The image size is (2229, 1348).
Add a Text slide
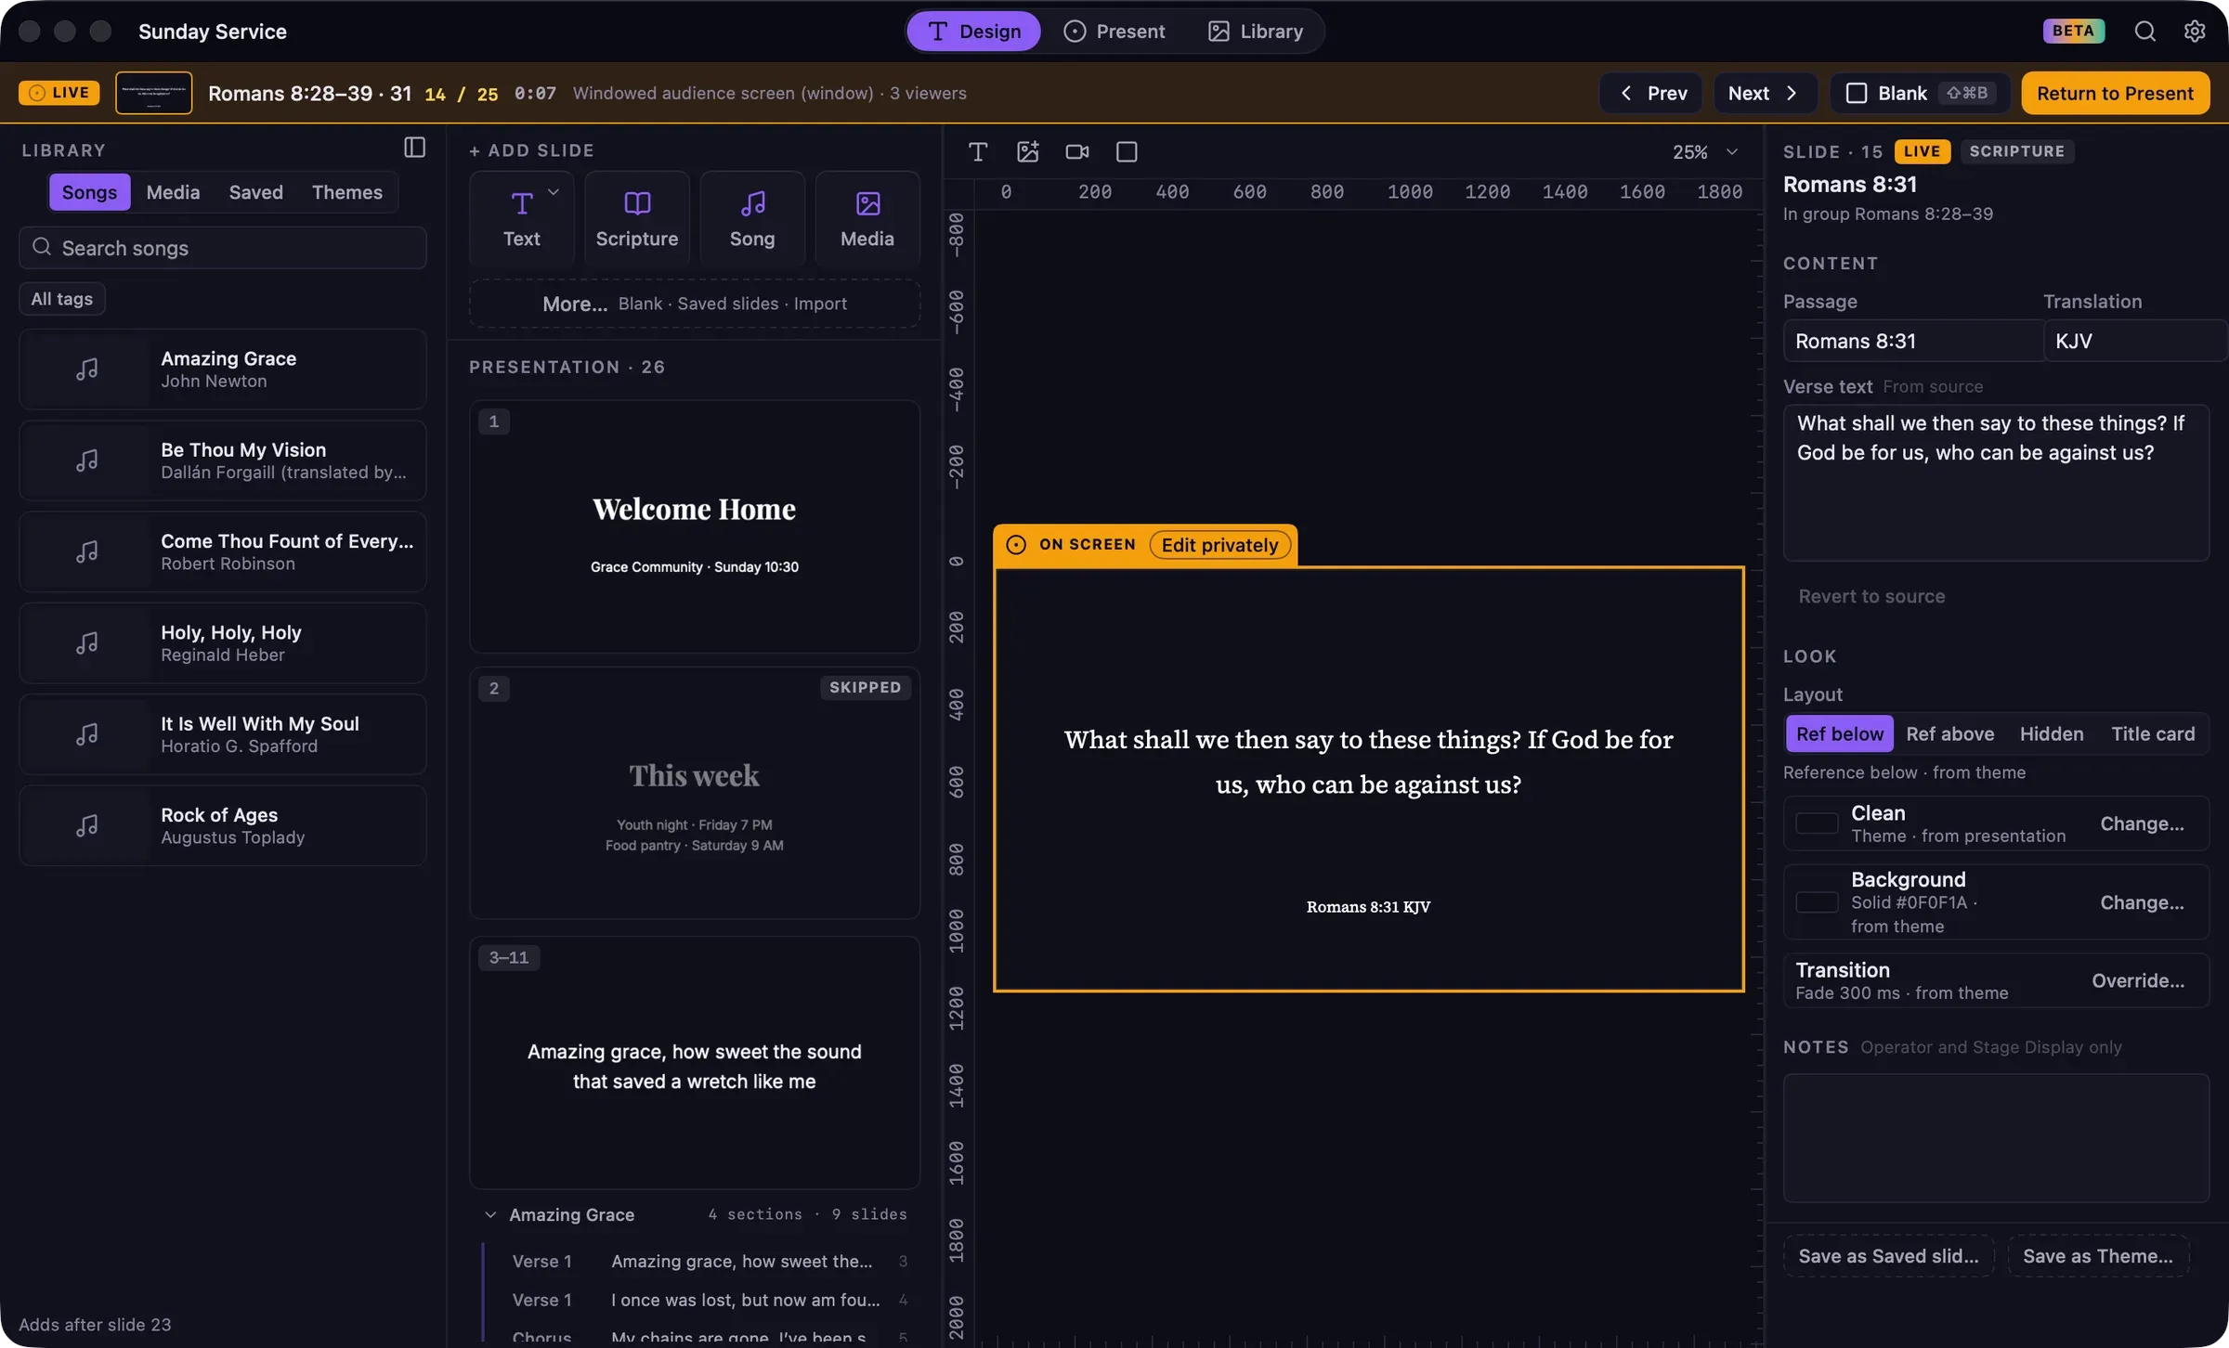(x=522, y=219)
